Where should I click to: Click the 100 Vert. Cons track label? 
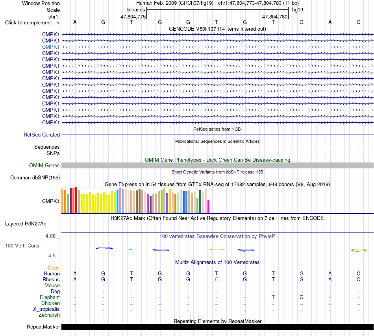tap(22, 246)
